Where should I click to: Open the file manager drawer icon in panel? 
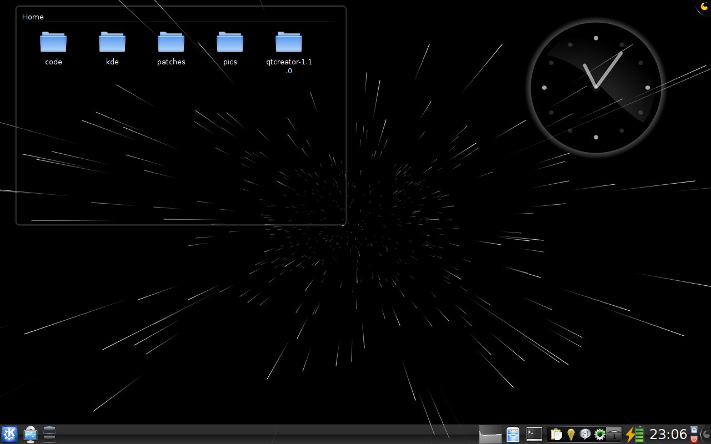(x=513, y=434)
